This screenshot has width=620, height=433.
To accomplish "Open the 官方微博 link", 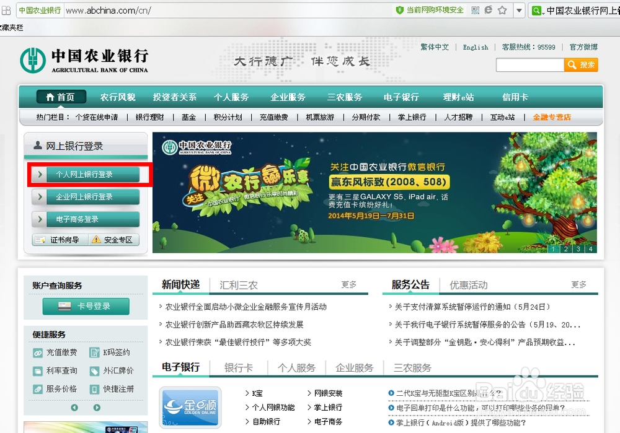I will point(583,47).
